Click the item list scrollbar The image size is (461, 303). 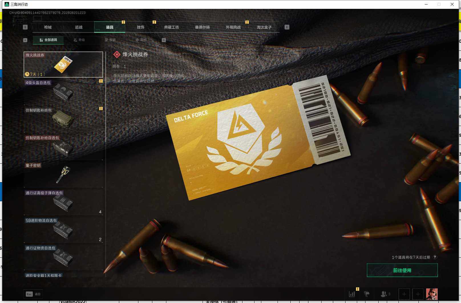click(106, 97)
